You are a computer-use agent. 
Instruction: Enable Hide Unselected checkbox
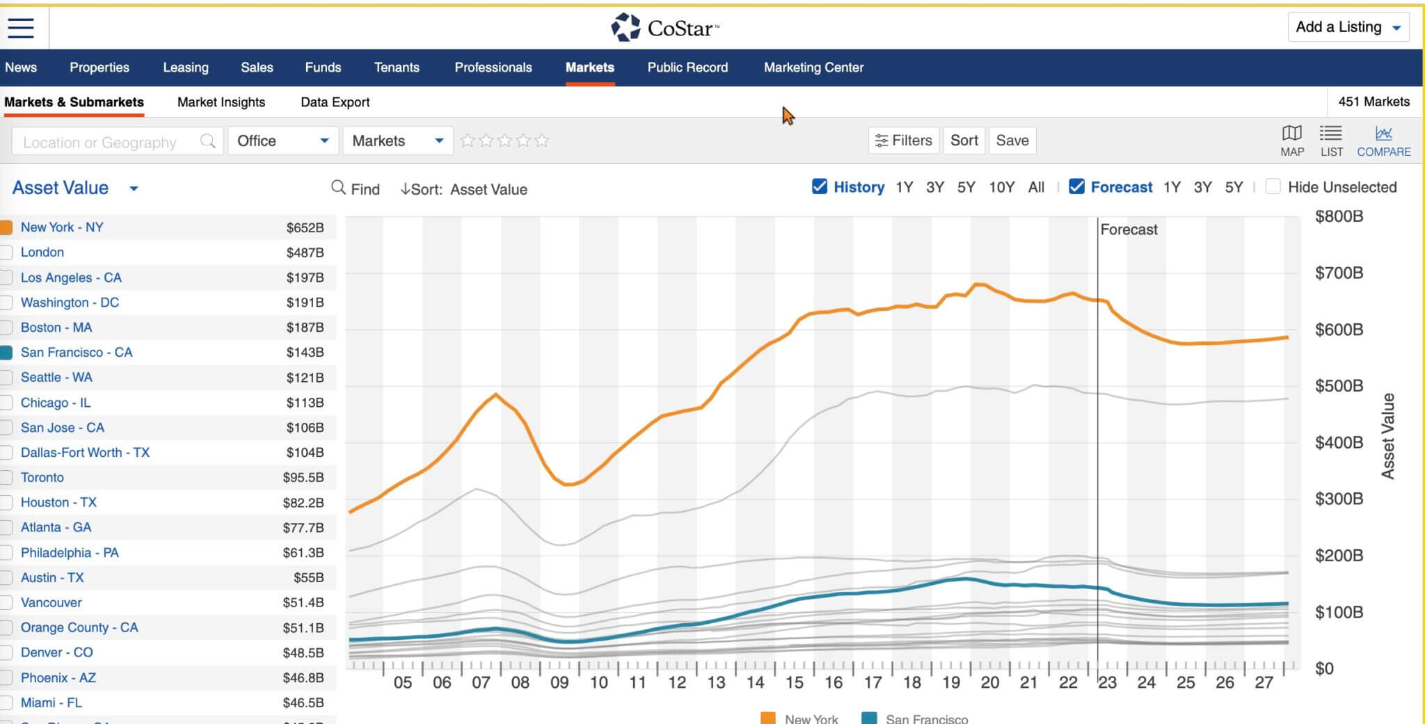point(1273,186)
